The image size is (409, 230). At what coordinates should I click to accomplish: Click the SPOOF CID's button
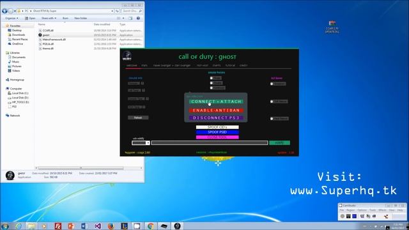217,127
